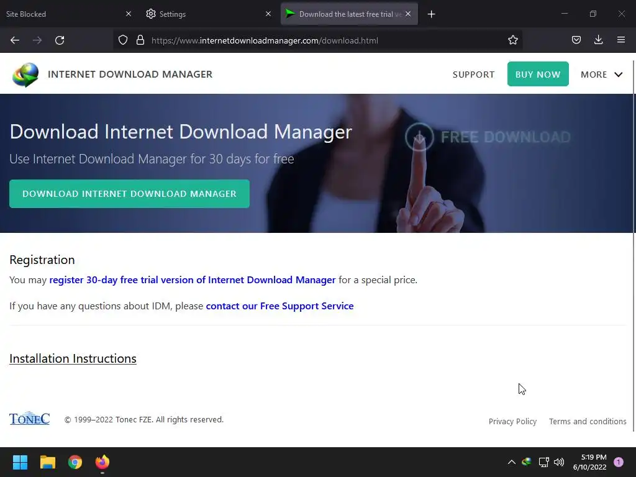636x477 pixels.
Task: Show hidden system tray icons chevron
Action: (x=512, y=462)
